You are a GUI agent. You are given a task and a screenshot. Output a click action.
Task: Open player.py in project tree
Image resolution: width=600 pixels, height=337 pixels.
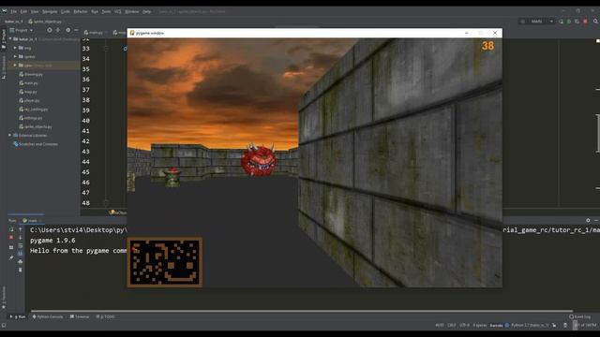pos(29,100)
